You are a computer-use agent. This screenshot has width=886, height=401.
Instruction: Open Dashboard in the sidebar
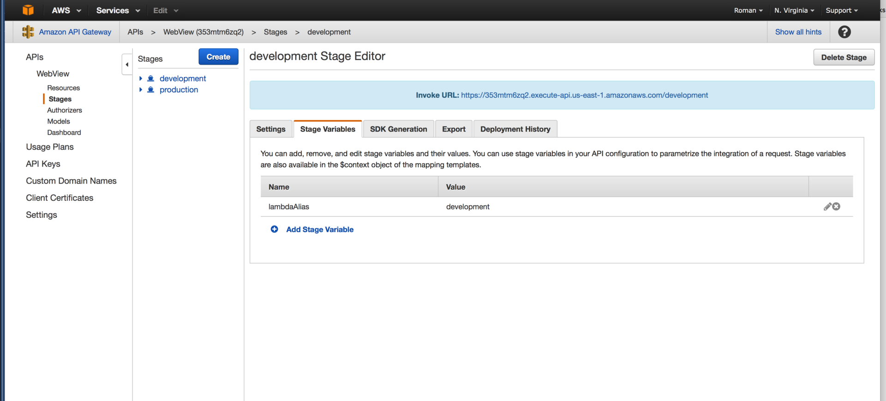click(x=64, y=132)
